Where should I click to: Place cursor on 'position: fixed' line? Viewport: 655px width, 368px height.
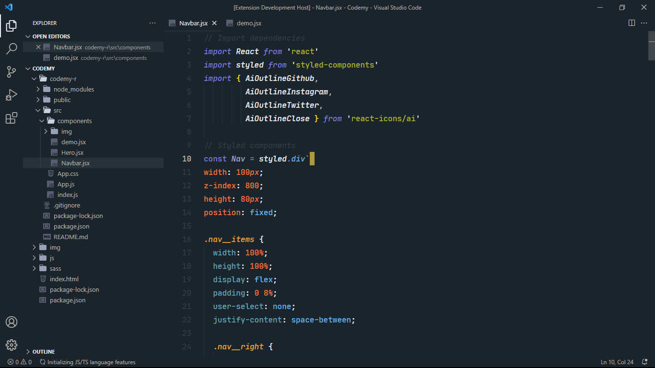pyautogui.click(x=240, y=212)
